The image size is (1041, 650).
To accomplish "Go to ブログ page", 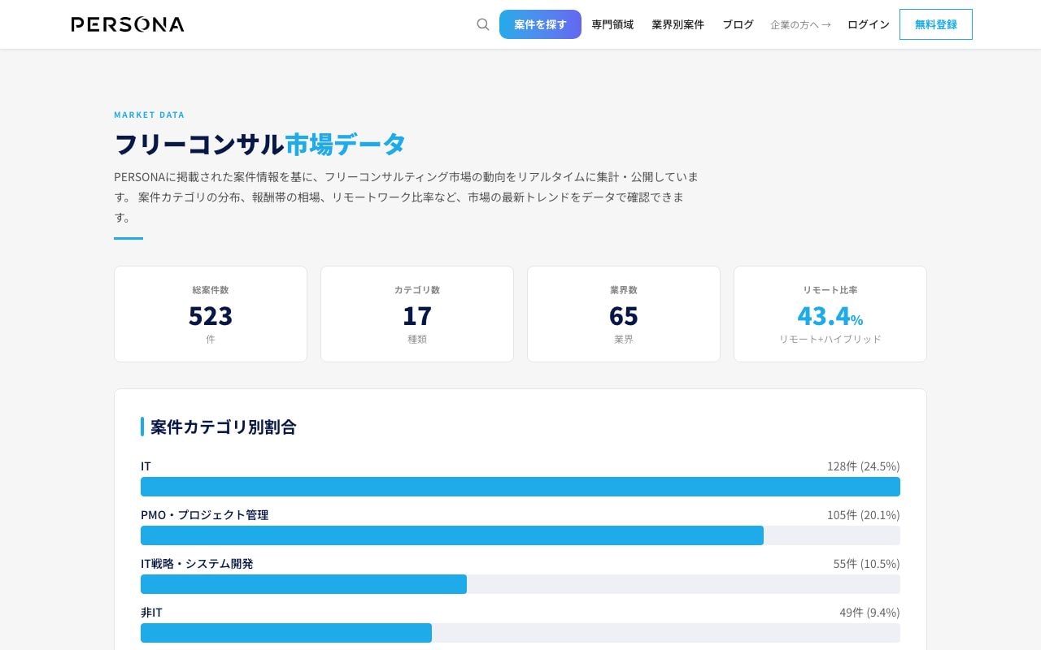I will 738,24.
